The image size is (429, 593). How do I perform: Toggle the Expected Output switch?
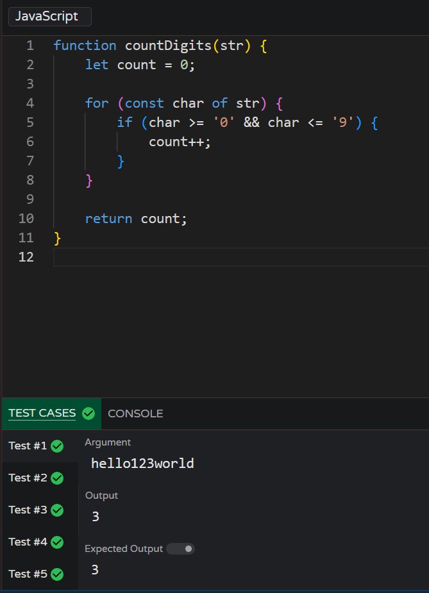pos(180,549)
